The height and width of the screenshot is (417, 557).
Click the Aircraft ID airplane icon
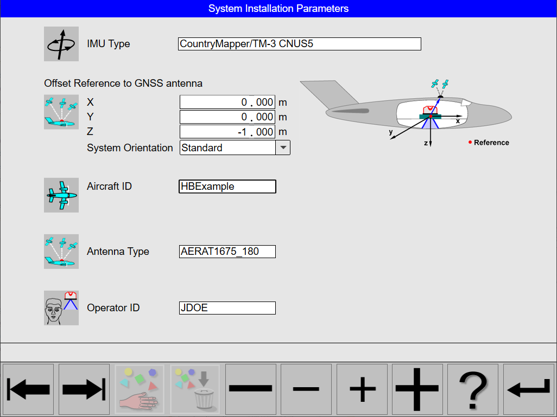pos(61,195)
